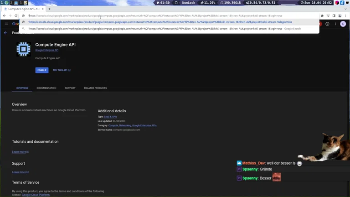Click the date and time clock
The image size is (350, 197).
pyautogui.click(x=316, y=3)
